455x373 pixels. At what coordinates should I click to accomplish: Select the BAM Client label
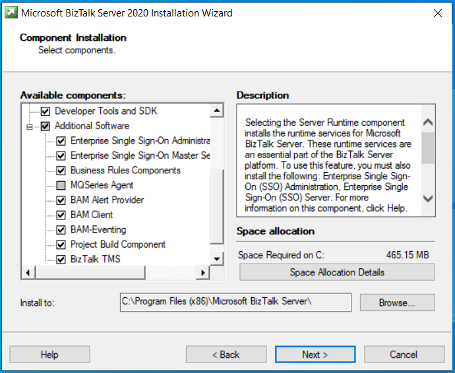coord(92,214)
